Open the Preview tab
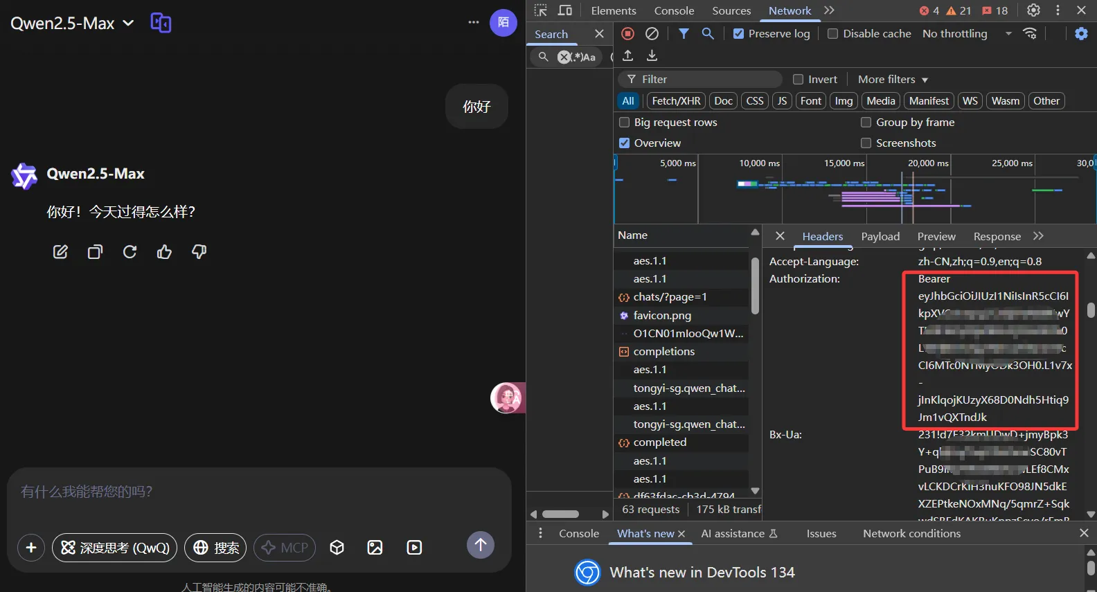Screen dimensions: 1097x592 point(936,236)
